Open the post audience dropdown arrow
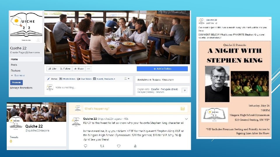 [127, 79]
